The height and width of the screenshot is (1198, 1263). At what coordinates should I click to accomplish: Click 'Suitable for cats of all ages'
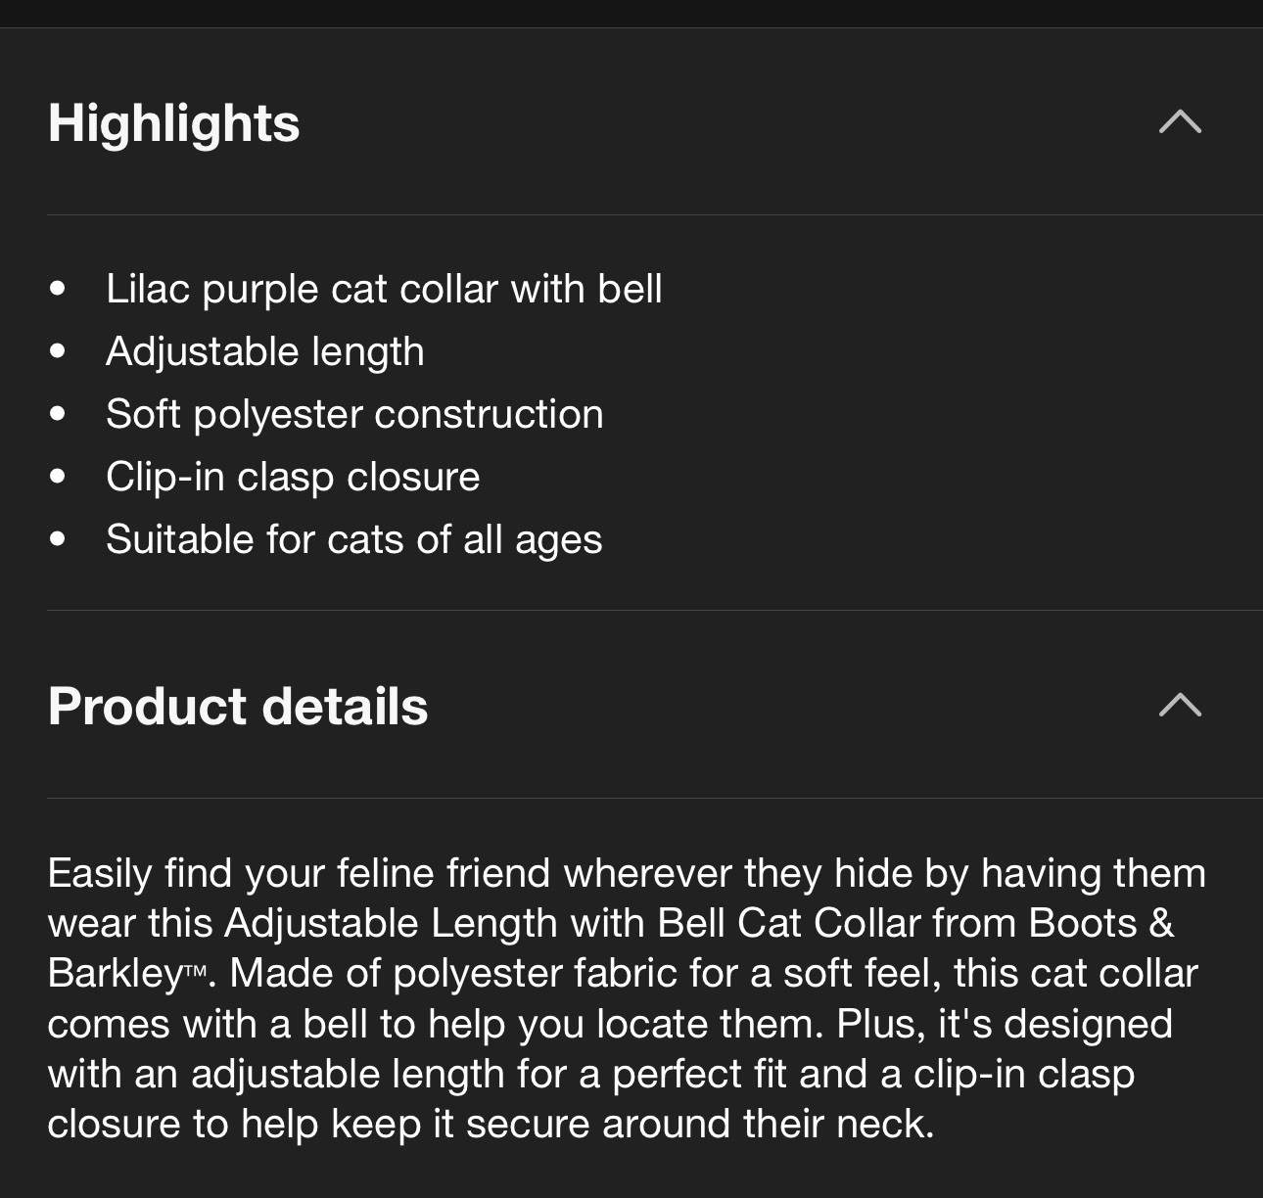click(x=353, y=539)
